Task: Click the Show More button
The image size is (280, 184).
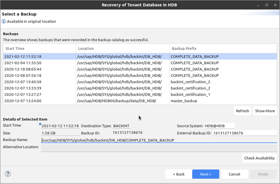Action: pyautogui.click(x=265, y=111)
